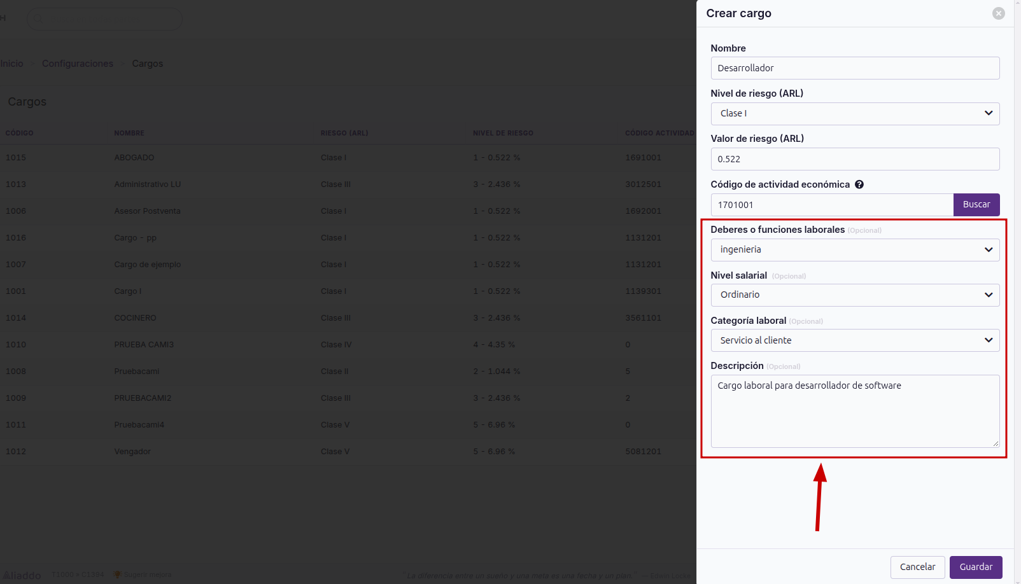
Task: Select the Administrativo LU row name
Action: 148,184
